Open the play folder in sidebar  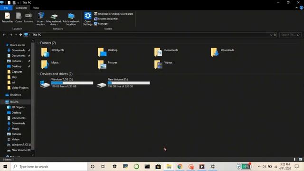pos(14,77)
